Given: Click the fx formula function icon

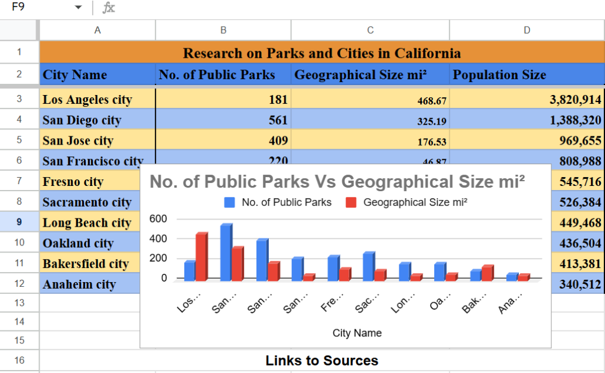Looking at the screenshot, I should [109, 8].
